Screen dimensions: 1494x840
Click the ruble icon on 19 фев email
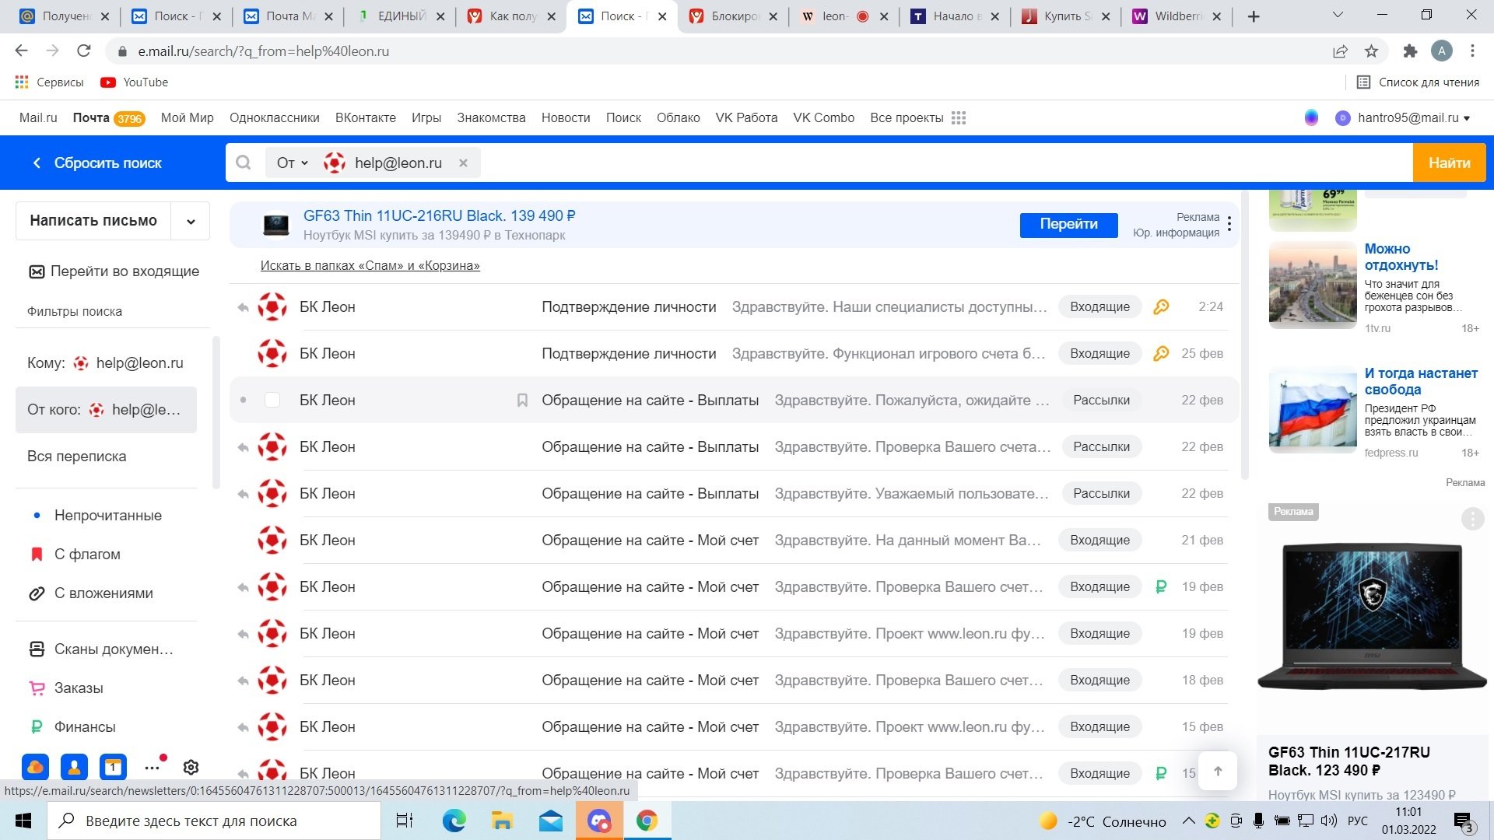1161,586
